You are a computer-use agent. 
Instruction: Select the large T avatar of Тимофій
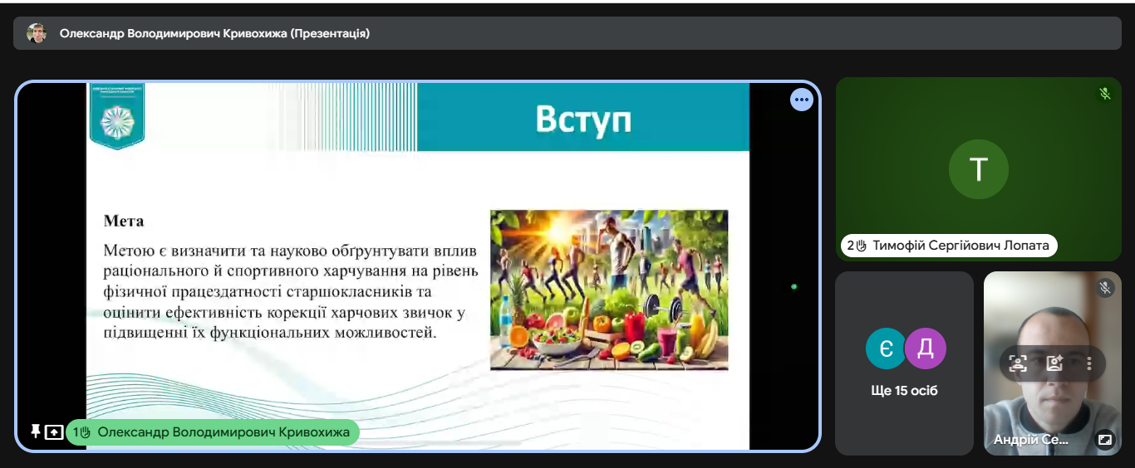(978, 169)
